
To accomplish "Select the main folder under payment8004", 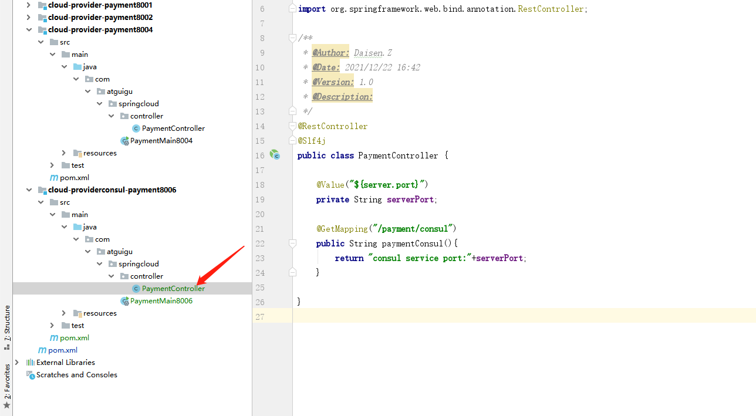I will 80,55.
